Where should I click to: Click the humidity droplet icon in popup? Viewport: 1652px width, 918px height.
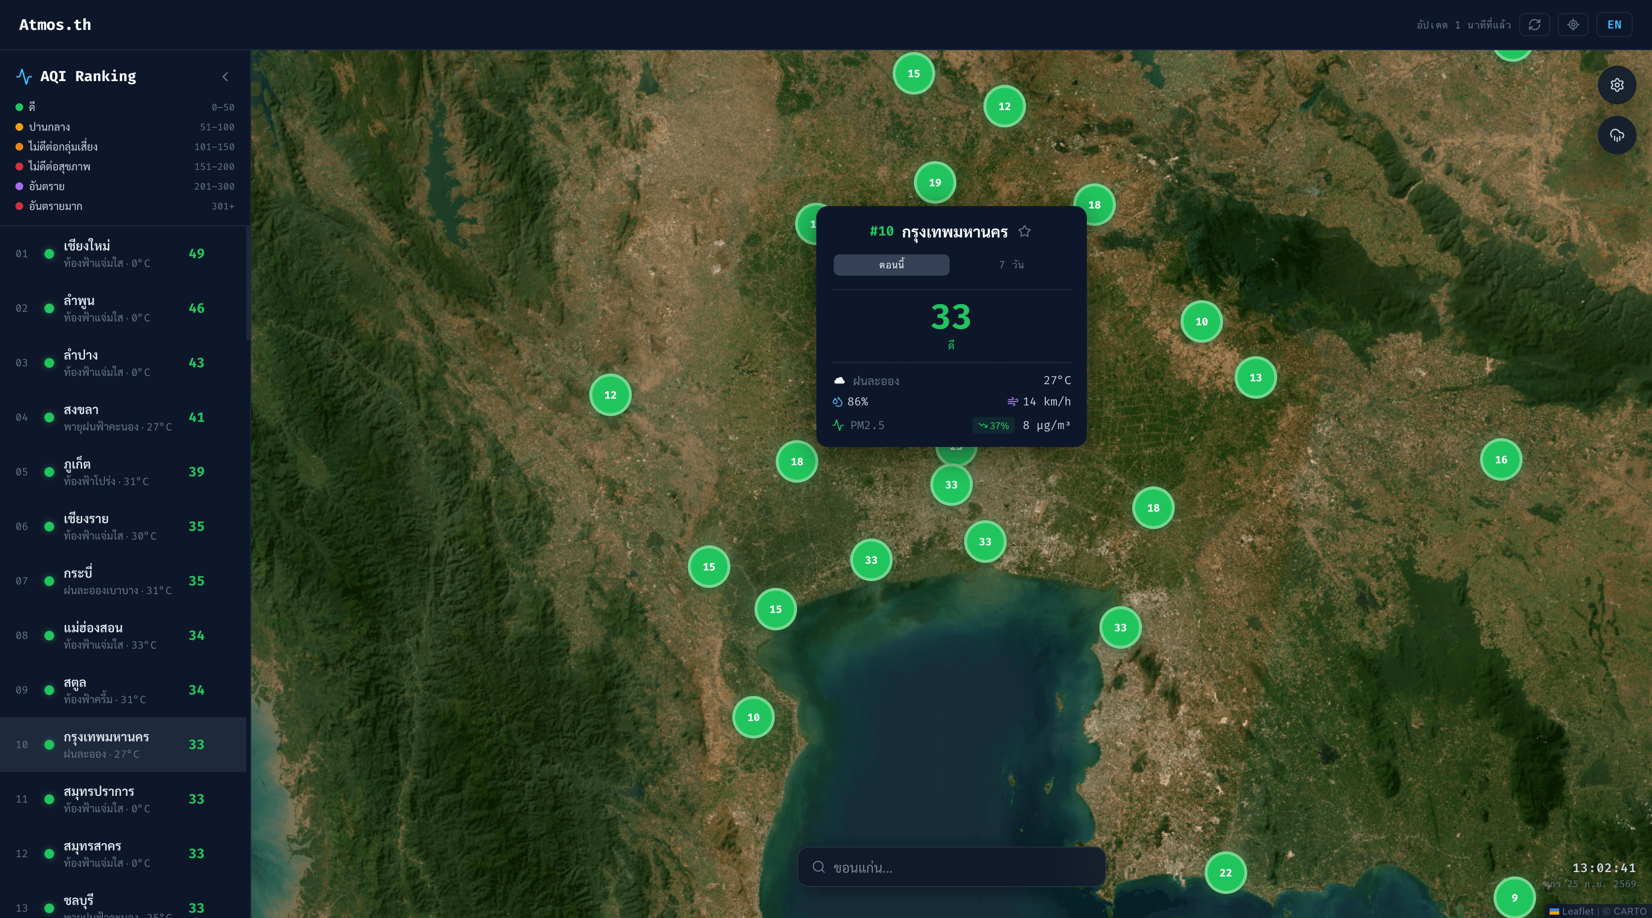coord(838,402)
